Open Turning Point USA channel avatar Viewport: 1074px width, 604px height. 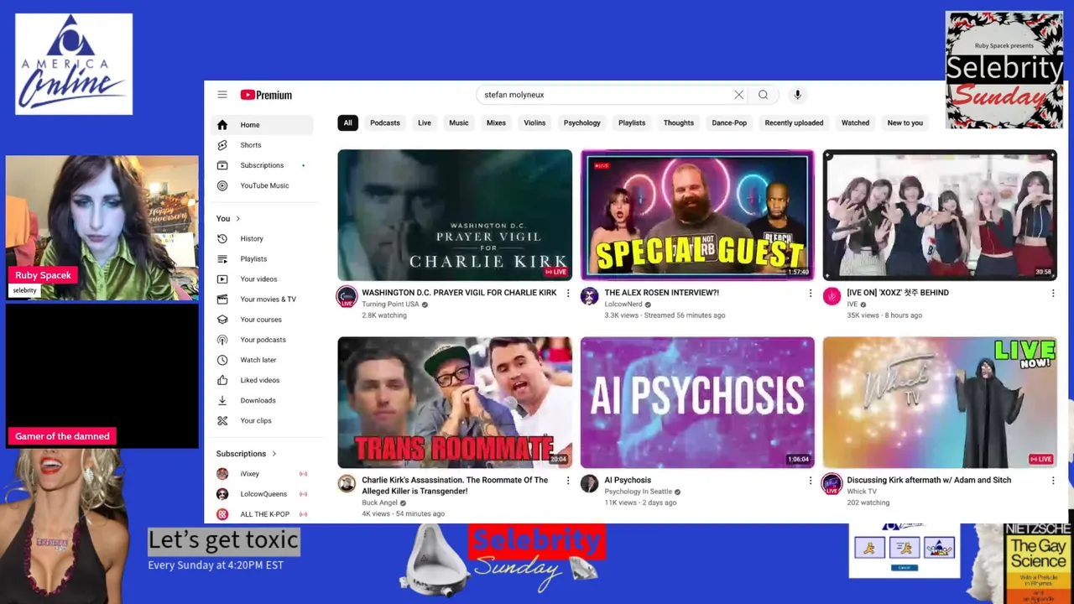coord(347,296)
